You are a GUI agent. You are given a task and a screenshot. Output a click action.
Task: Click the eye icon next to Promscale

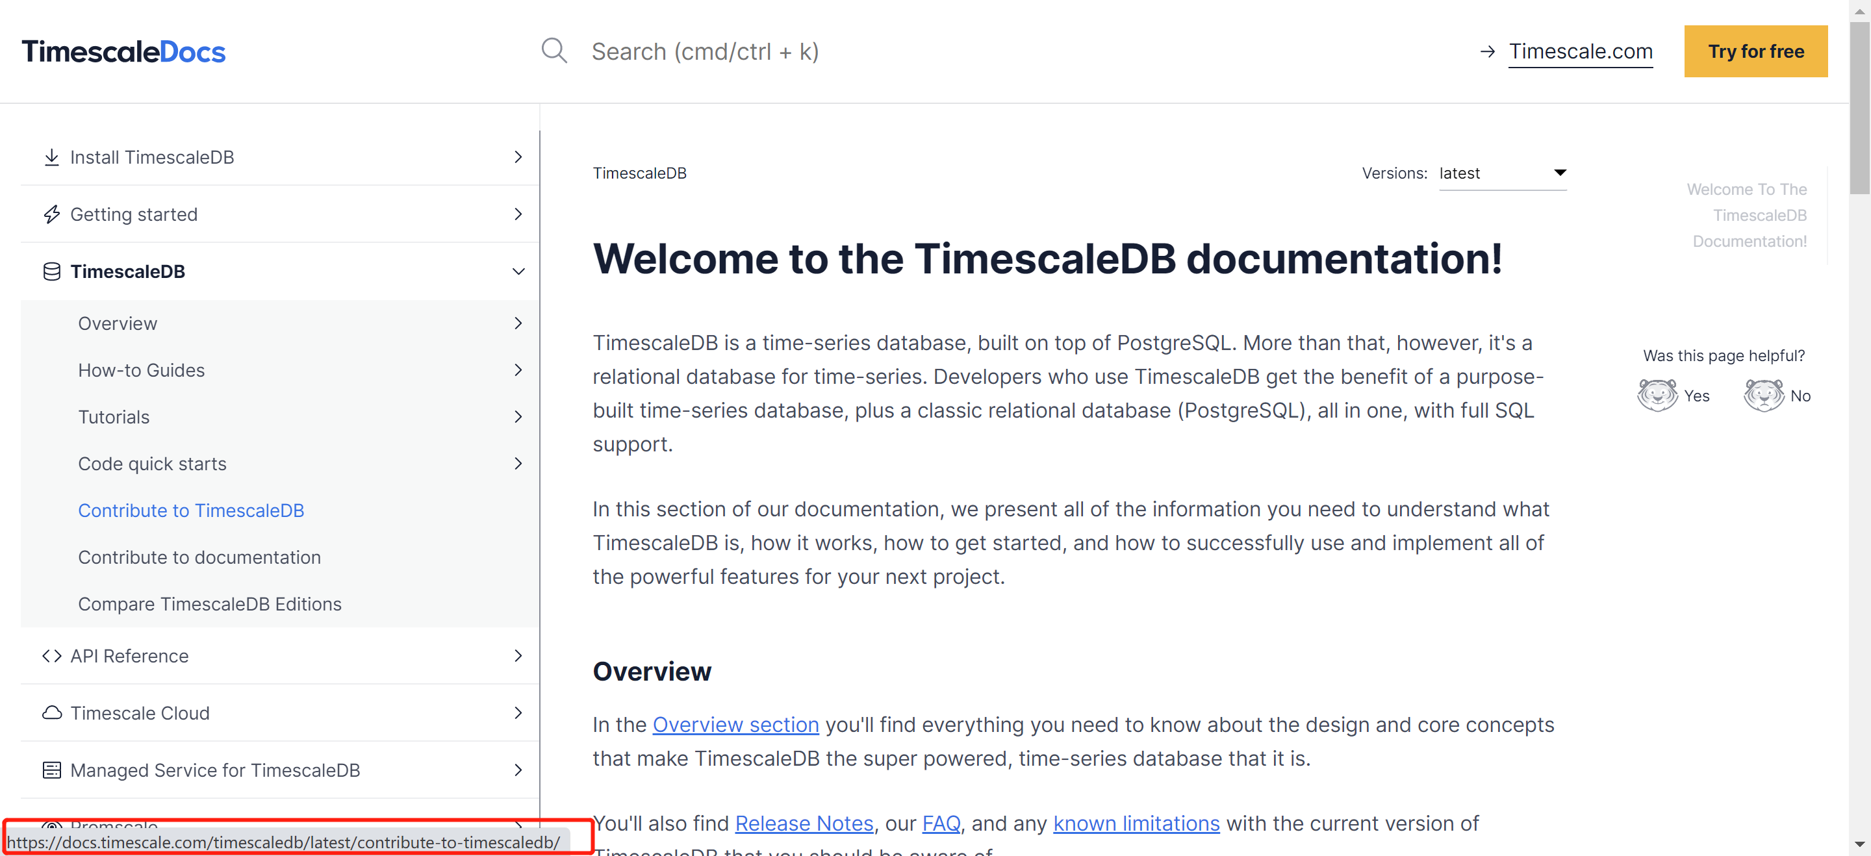[51, 825]
